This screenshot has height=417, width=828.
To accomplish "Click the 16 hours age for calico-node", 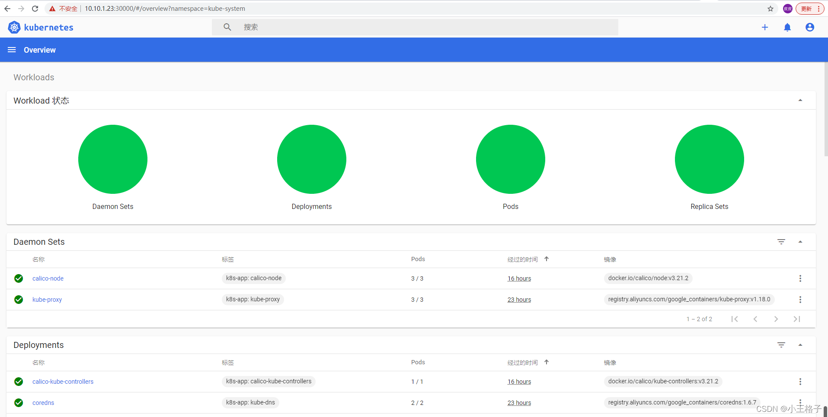I will point(519,278).
